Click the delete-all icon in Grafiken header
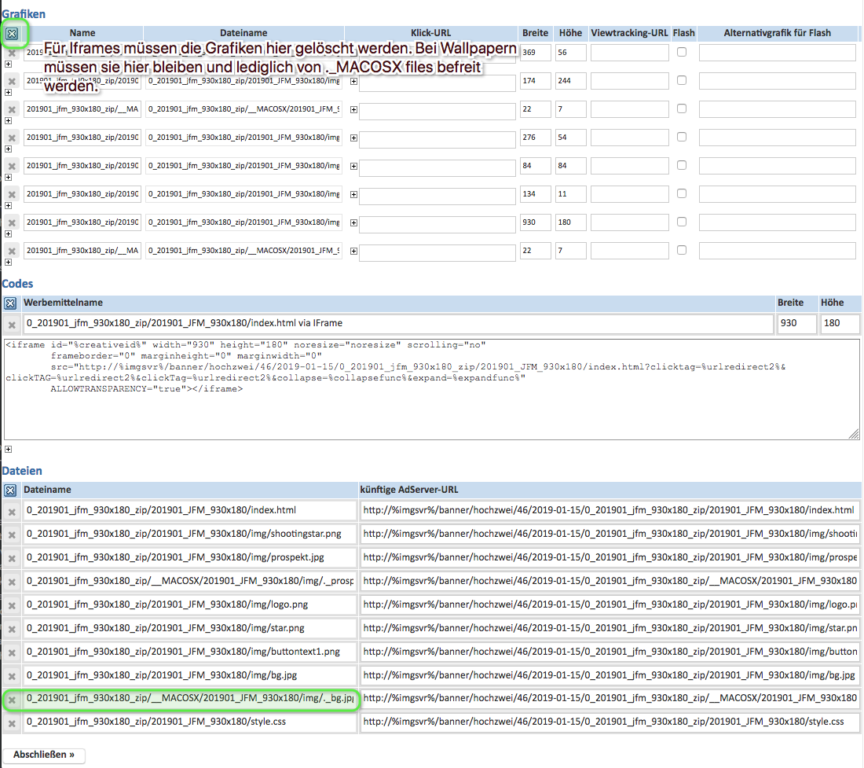This screenshot has width=864, height=768. point(11,33)
